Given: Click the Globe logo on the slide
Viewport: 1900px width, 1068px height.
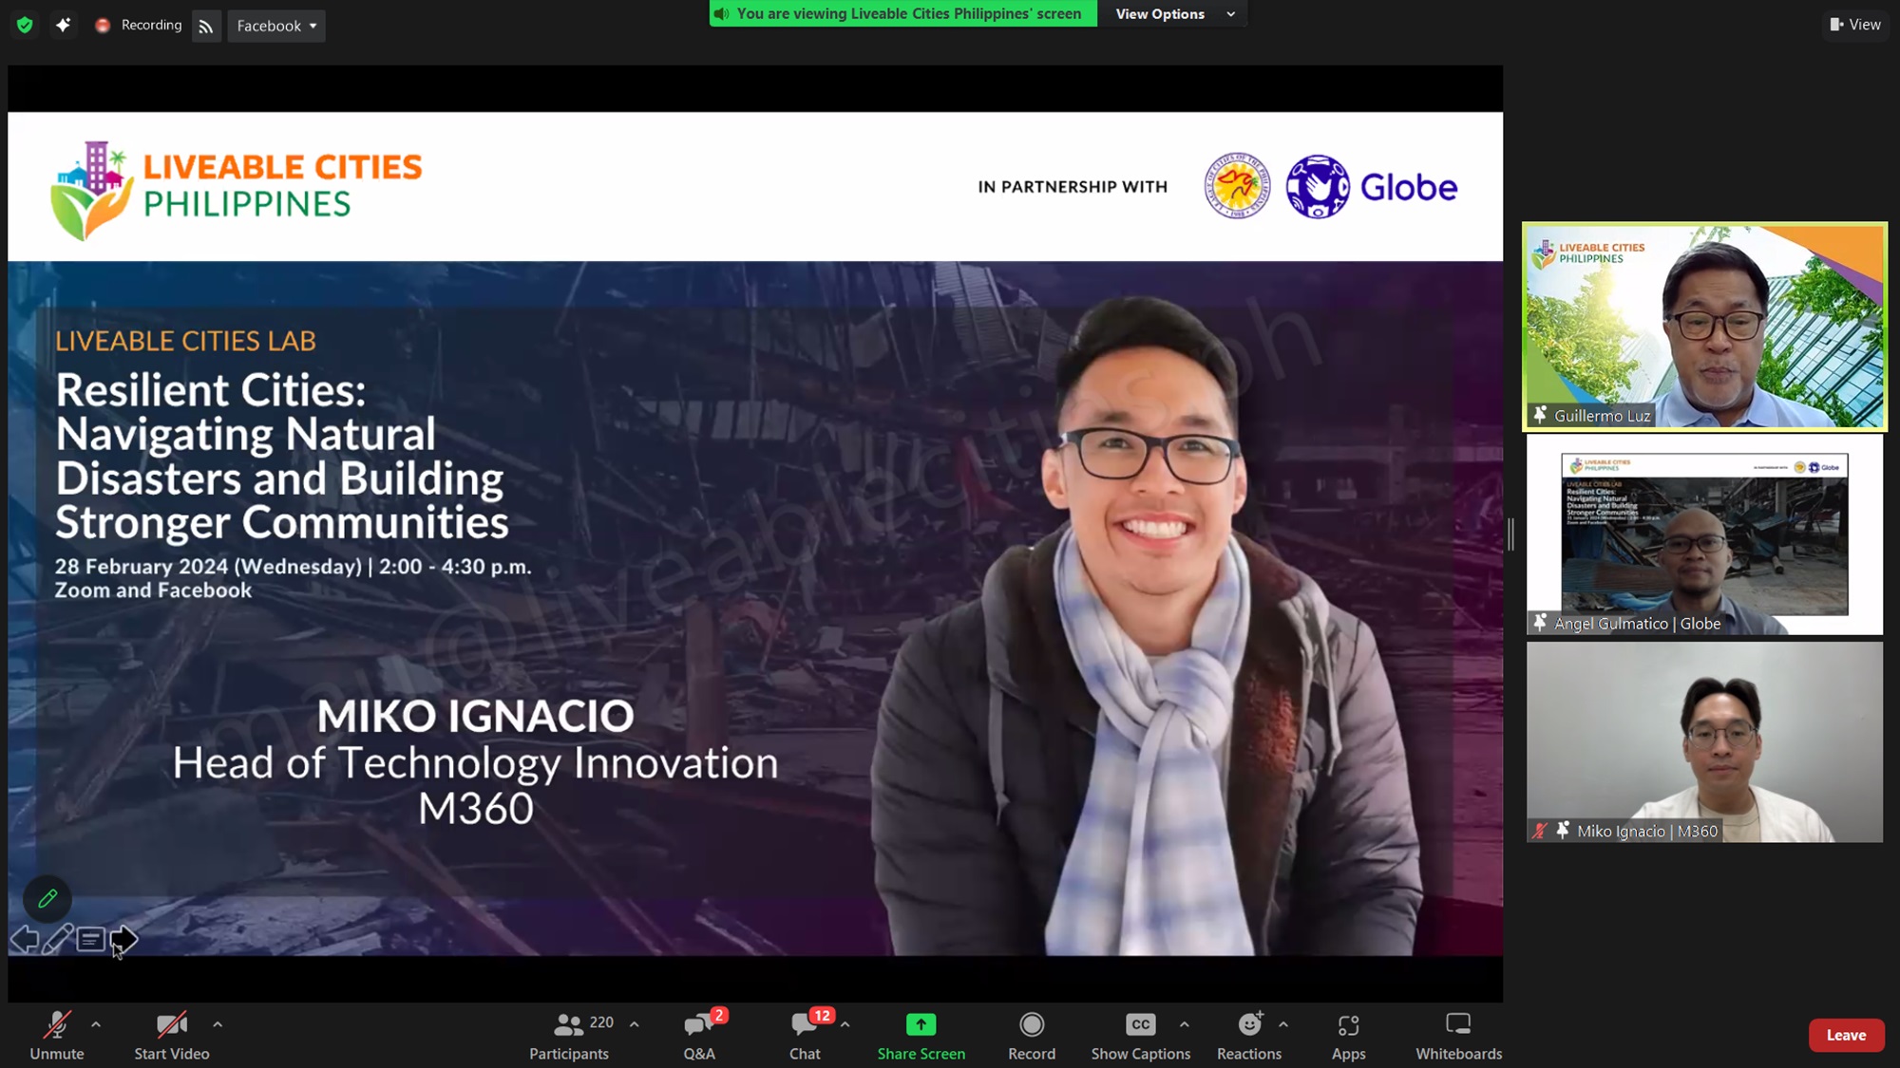Looking at the screenshot, I should click(x=1372, y=187).
